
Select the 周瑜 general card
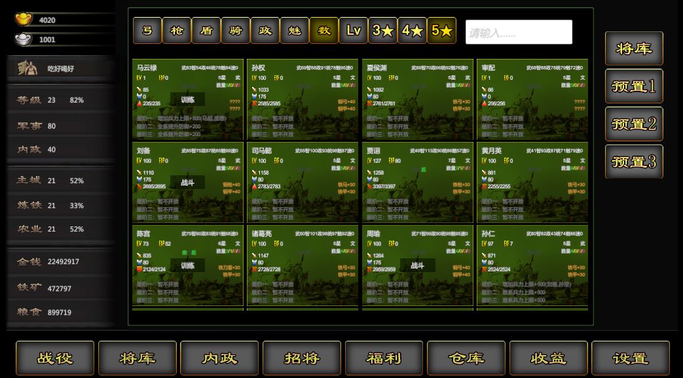(418, 266)
